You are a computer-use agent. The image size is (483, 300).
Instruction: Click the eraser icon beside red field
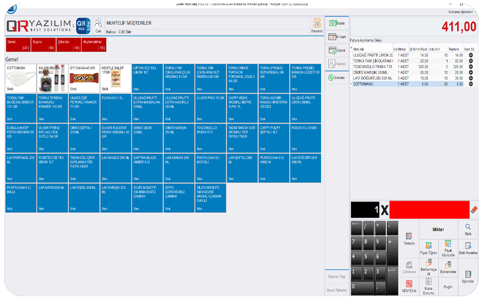(x=474, y=210)
